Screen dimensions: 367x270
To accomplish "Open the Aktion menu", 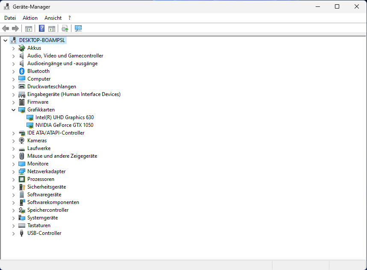I will 30,18.
